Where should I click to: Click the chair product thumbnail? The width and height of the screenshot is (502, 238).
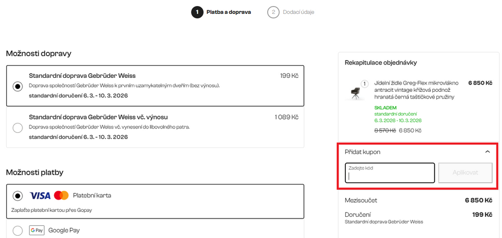click(355, 92)
